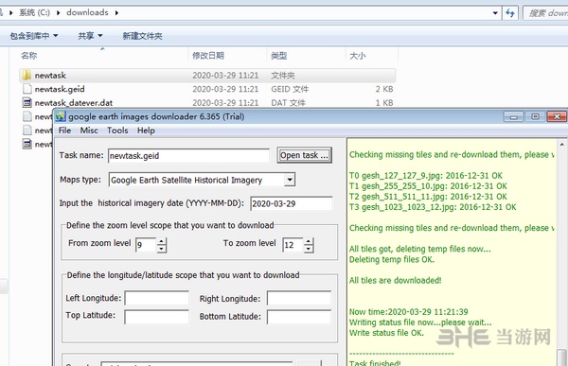
Task: Expand the arrow after downloads in path
Action: pos(116,12)
